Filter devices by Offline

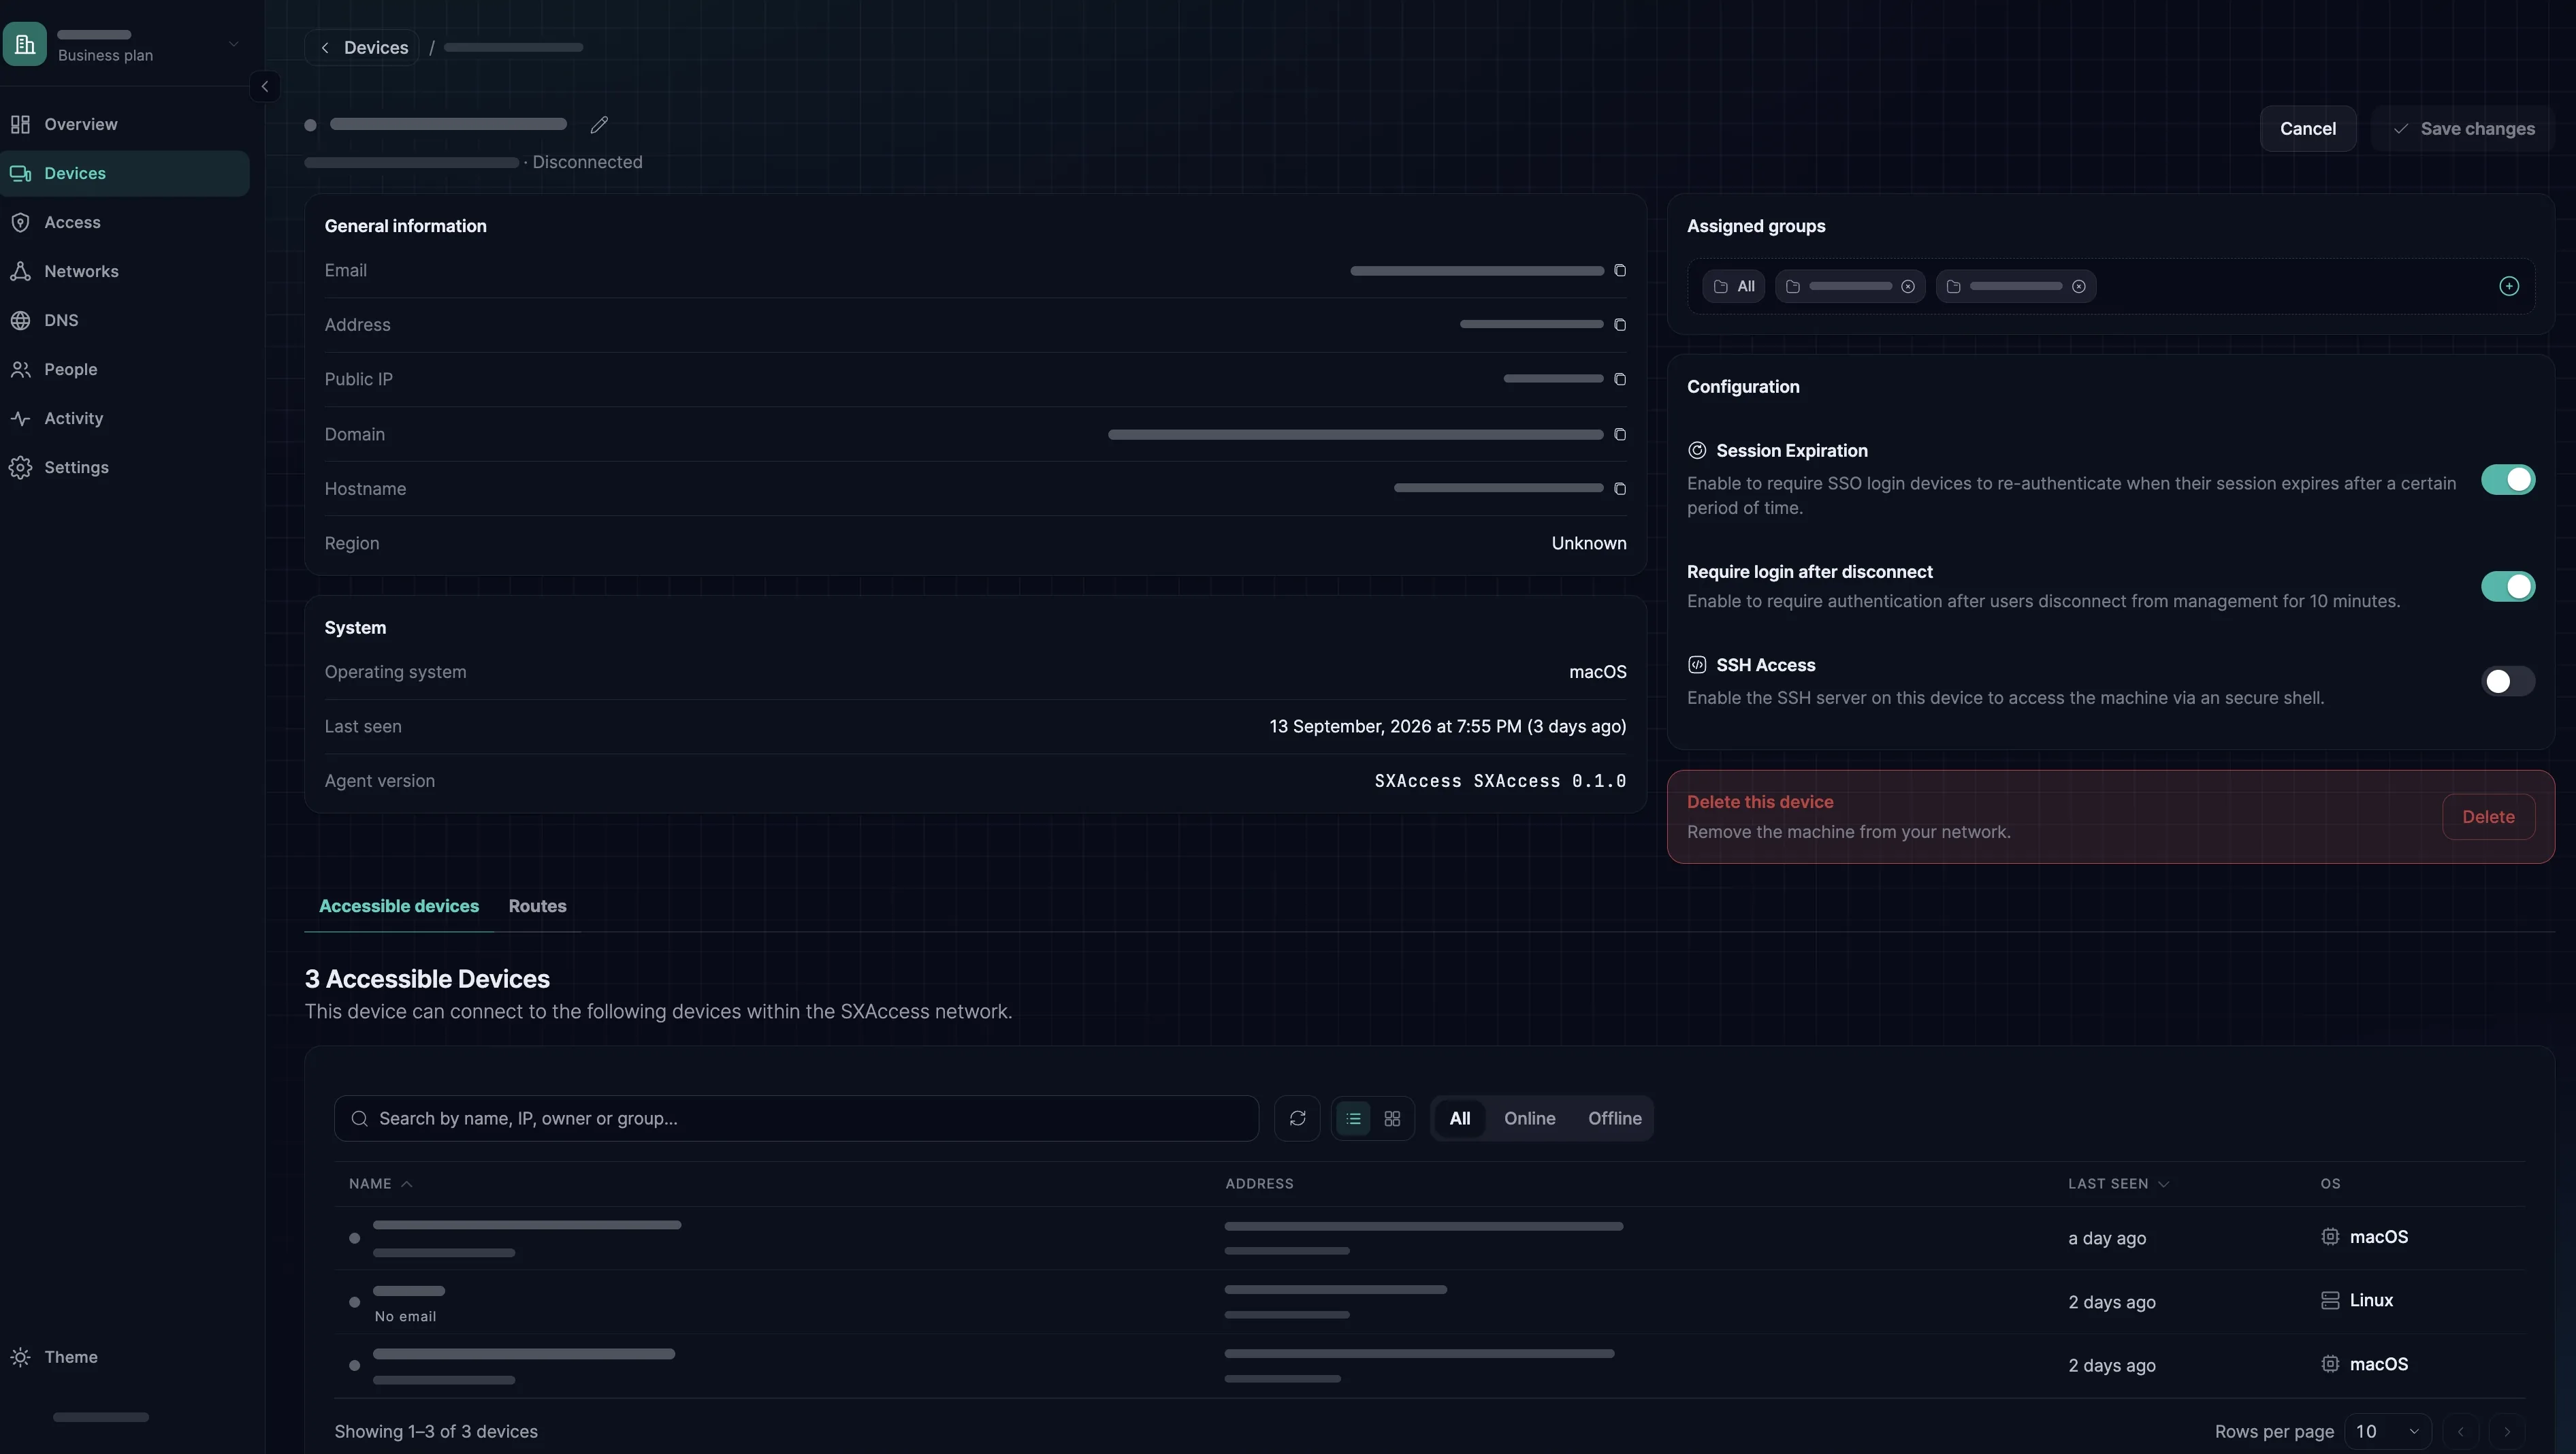pos(1614,1118)
